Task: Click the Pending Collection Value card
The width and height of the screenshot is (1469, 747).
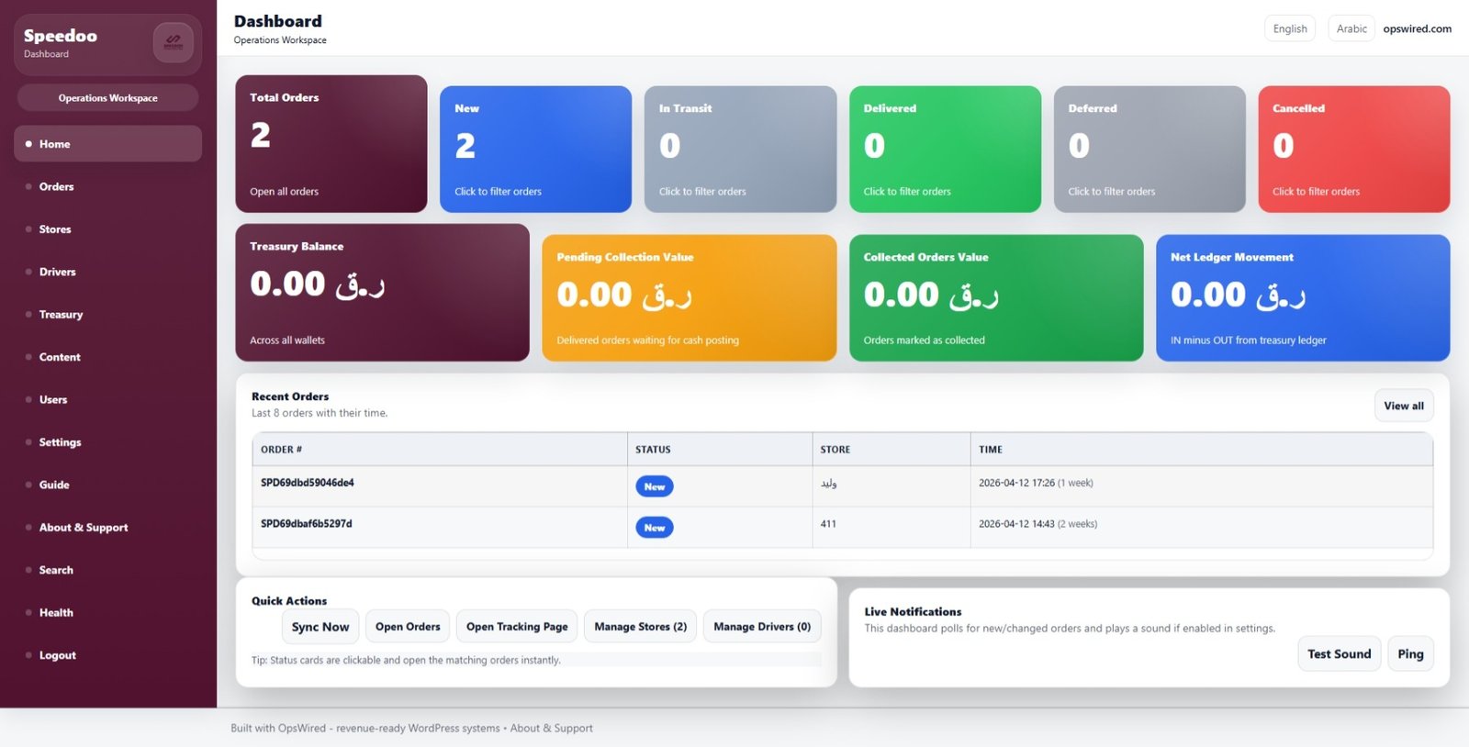Action: pos(690,298)
